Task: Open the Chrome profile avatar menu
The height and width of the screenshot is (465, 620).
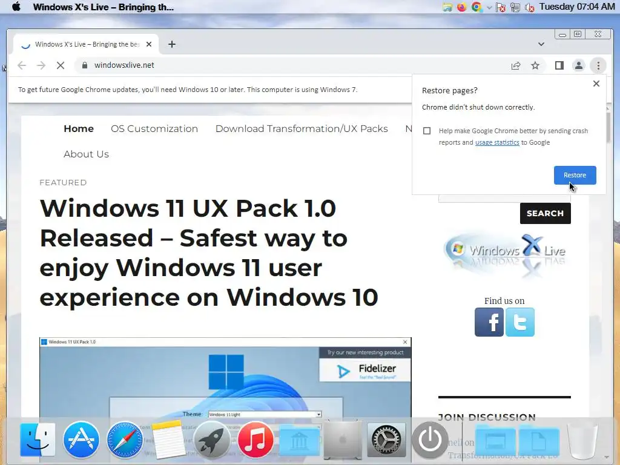Action: pos(578,65)
